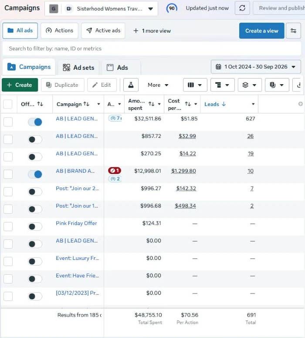305x338 pixels.
Task: Click the search to filter field
Action: point(152,48)
